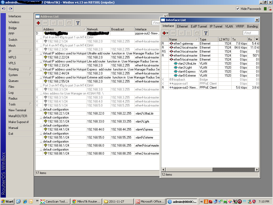
Task: Open the Windows Start button
Action: pyautogui.click(x=7, y=202)
